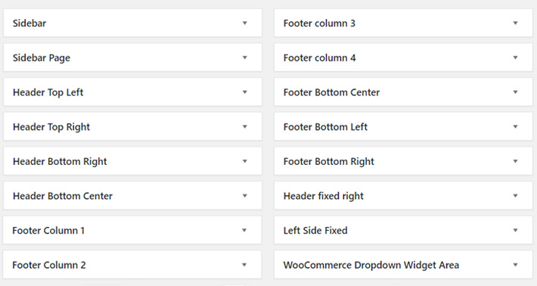The image size is (537, 286).
Task: Toggle Header Bottom Right arrow
Action: (244, 161)
